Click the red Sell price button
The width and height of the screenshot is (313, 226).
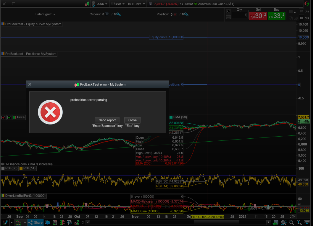[x=258, y=16]
